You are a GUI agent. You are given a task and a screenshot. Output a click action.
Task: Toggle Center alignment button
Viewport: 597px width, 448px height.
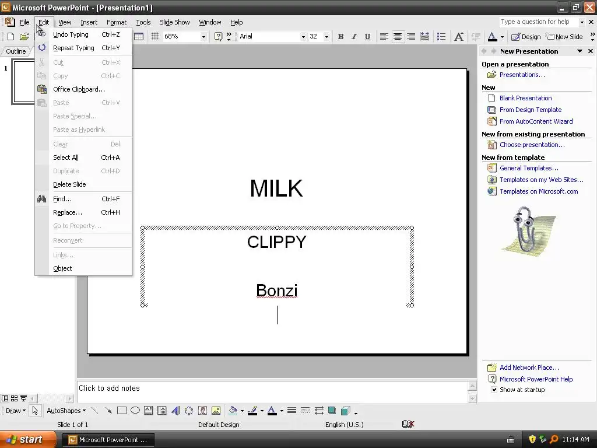pos(398,37)
